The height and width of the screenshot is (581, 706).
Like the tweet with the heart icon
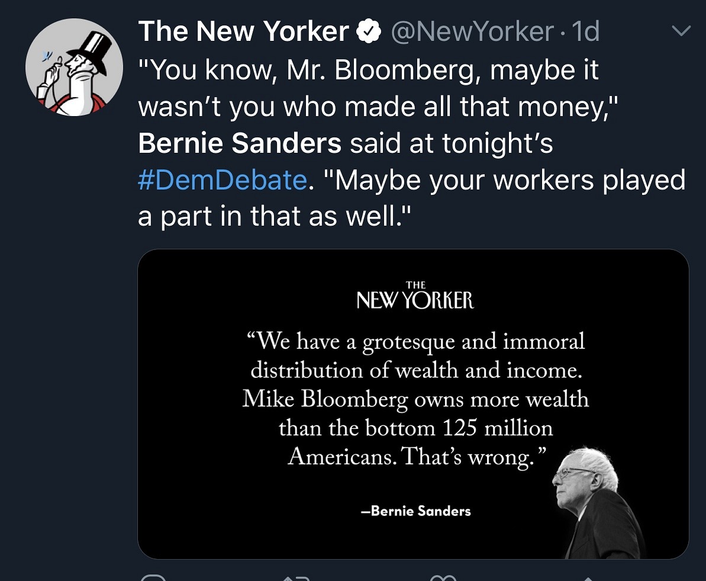pyautogui.click(x=443, y=577)
